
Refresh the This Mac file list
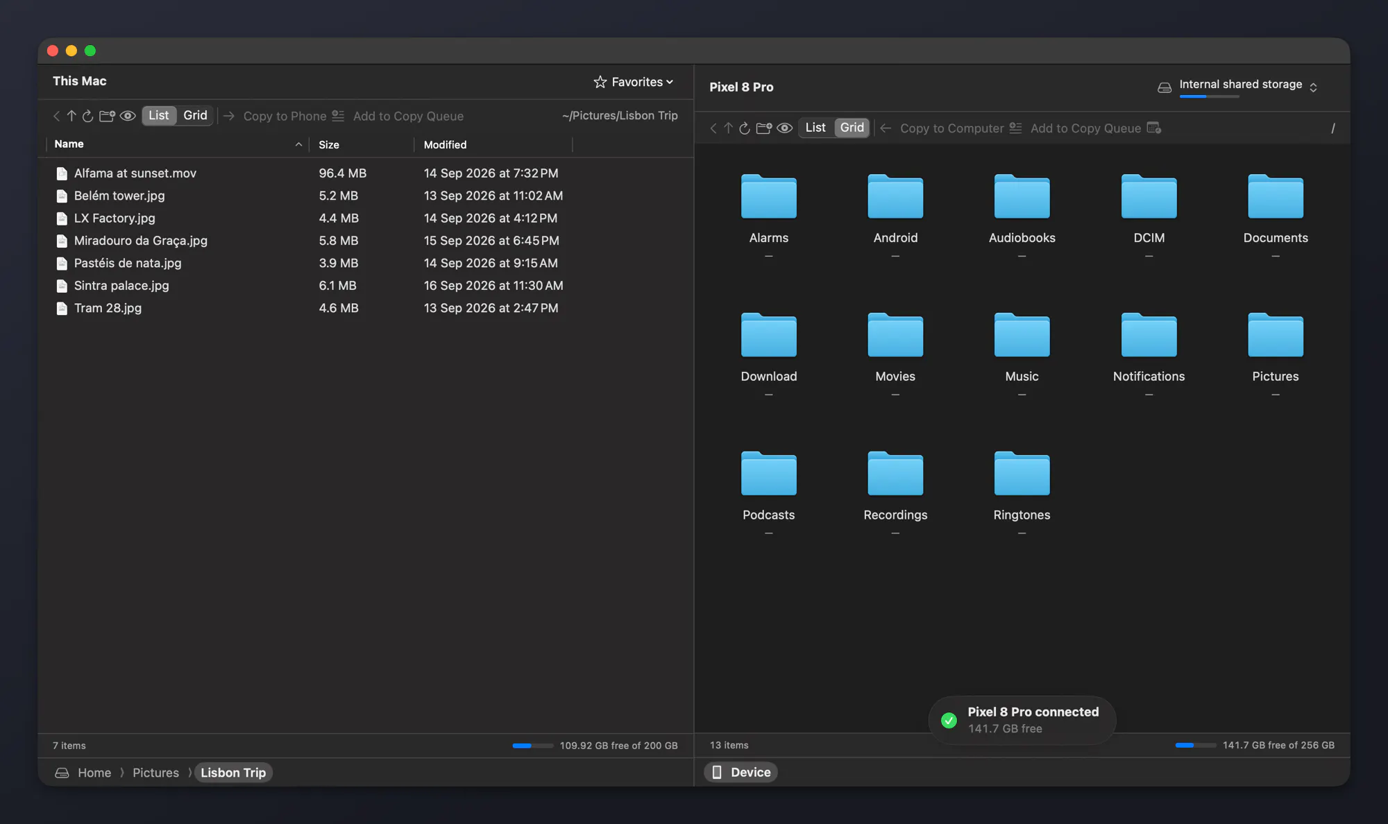click(x=88, y=116)
